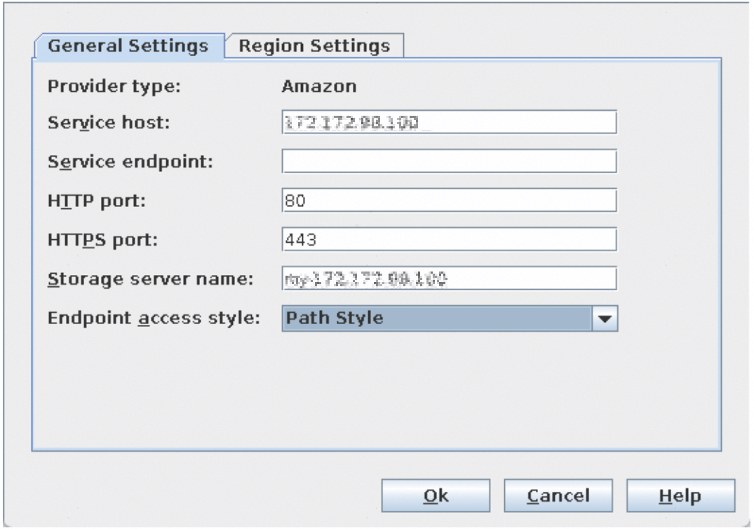Click the "Endpoint access style:" label
Image resolution: width=754 pixels, height=529 pixels.
pyautogui.click(x=153, y=318)
